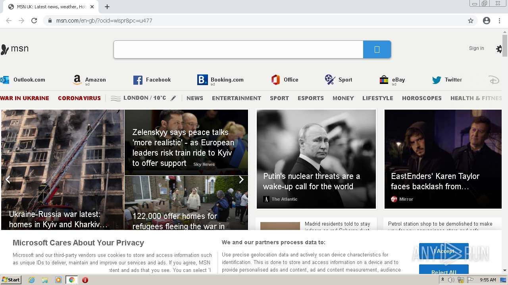Click inside the MSN search box
Image resolution: width=508 pixels, height=285 pixels.
point(239,49)
